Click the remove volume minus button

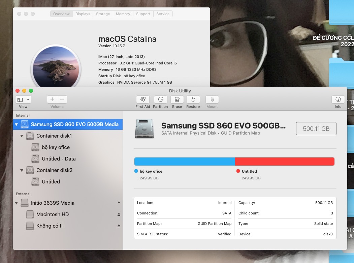click(62, 99)
